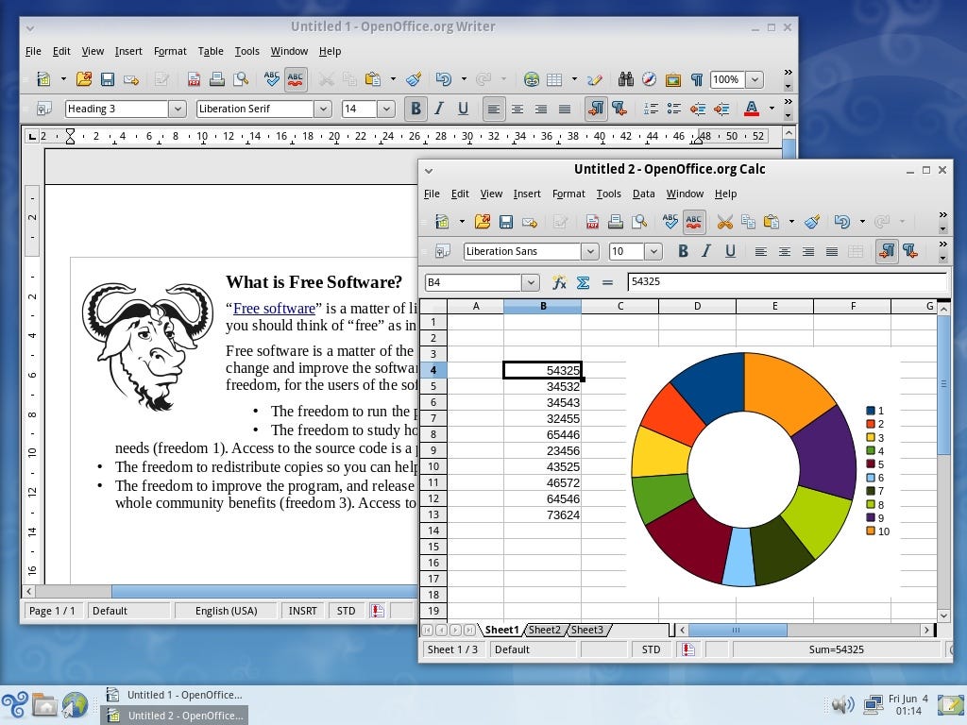Open the Insert menu in Calc

pyautogui.click(x=527, y=194)
